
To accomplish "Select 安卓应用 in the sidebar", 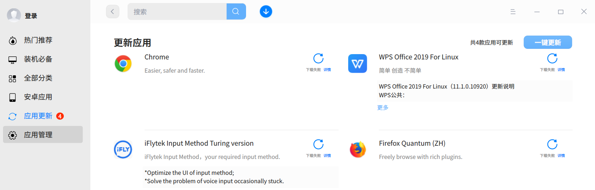I will point(38,97).
